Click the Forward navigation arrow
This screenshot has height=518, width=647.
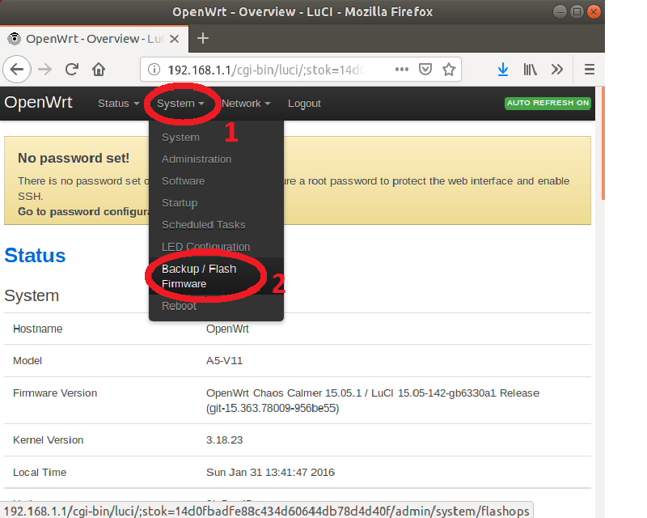point(44,70)
